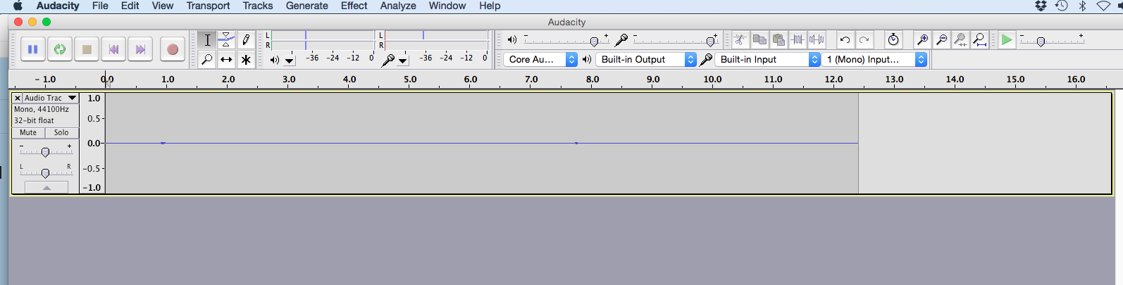Select the Multi-Tool asterisk
This screenshot has height=285, width=1123.
pyautogui.click(x=246, y=60)
